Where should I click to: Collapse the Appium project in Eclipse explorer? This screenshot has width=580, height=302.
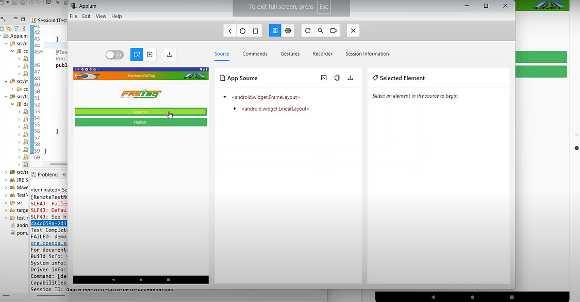coord(2,36)
